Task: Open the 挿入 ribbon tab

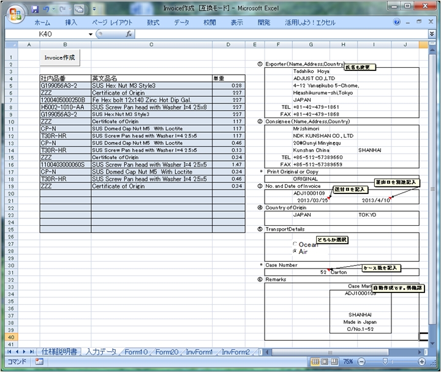Action: pyautogui.click(x=71, y=23)
